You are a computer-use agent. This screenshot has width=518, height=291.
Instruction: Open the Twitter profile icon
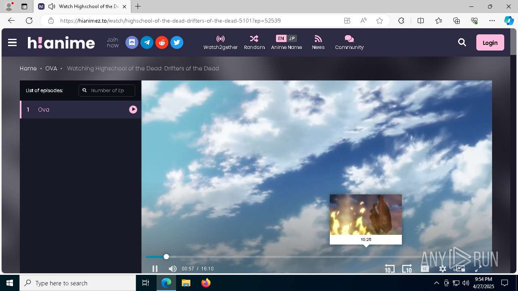(177, 42)
